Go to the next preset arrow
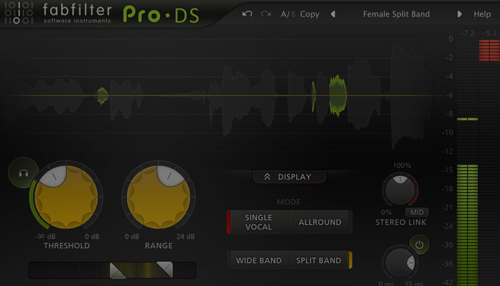The image size is (500, 286). point(459,14)
